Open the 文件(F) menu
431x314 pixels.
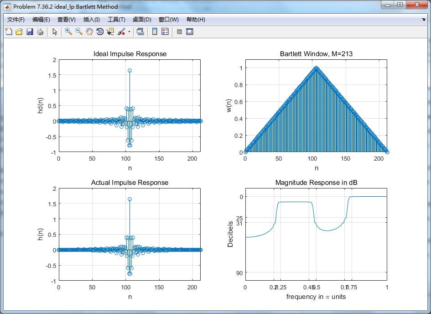(16, 20)
